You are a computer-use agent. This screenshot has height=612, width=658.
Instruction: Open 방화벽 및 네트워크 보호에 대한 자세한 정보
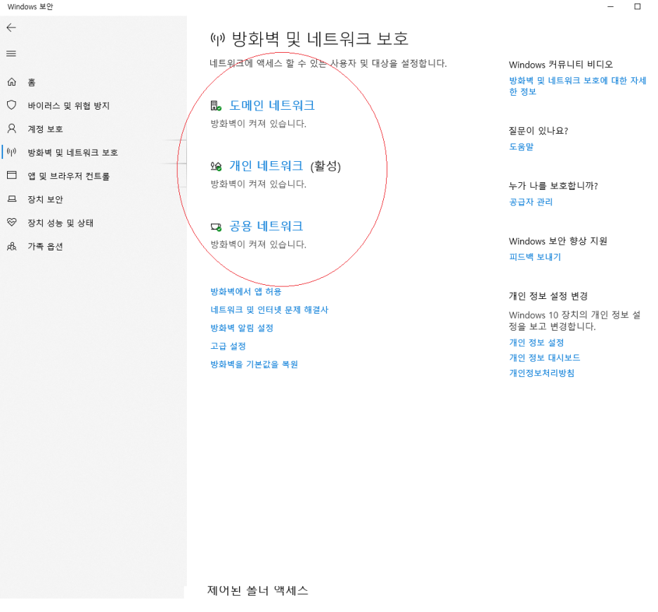[x=577, y=86]
